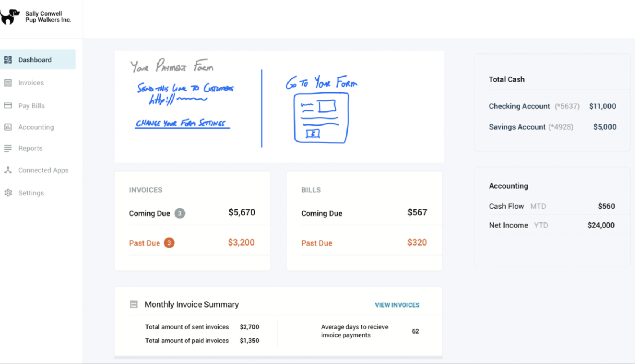The width and height of the screenshot is (635, 364).
Task: Select the Checking Account row
Action: pos(552,106)
